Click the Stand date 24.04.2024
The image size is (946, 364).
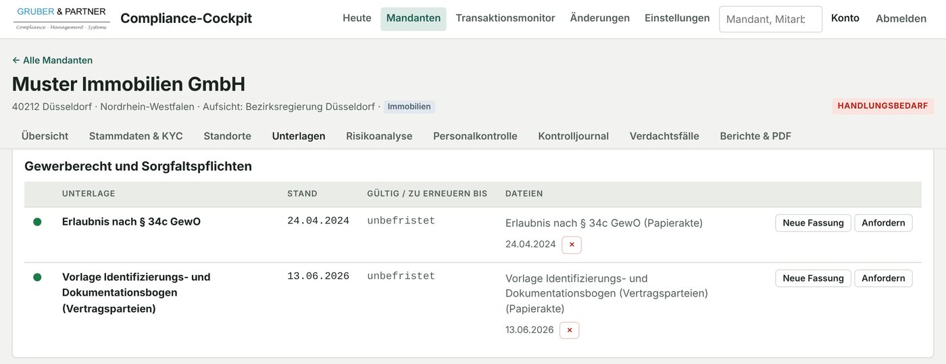tap(318, 221)
